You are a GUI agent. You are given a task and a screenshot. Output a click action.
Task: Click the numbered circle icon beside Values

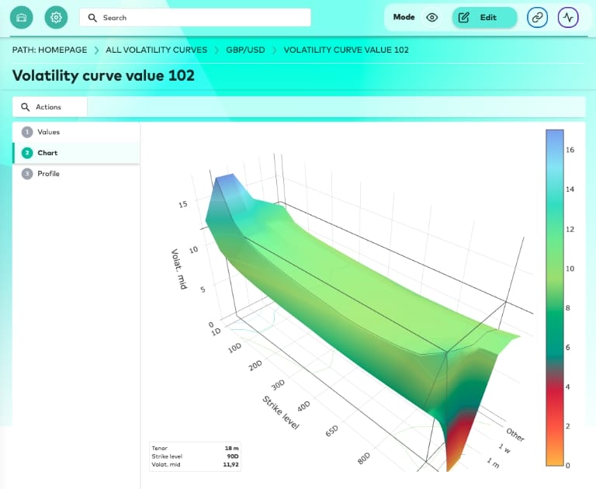[x=27, y=132]
